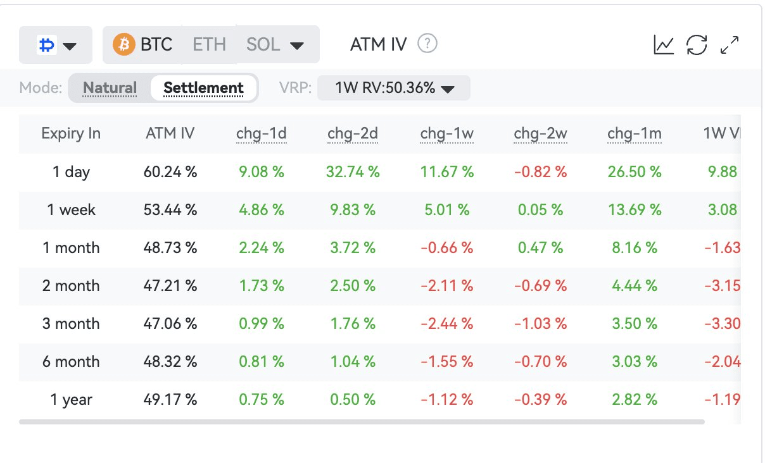The image size is (765, 463).
Task: Click the blue exchange logo icon
Action: tap(46, 45)
